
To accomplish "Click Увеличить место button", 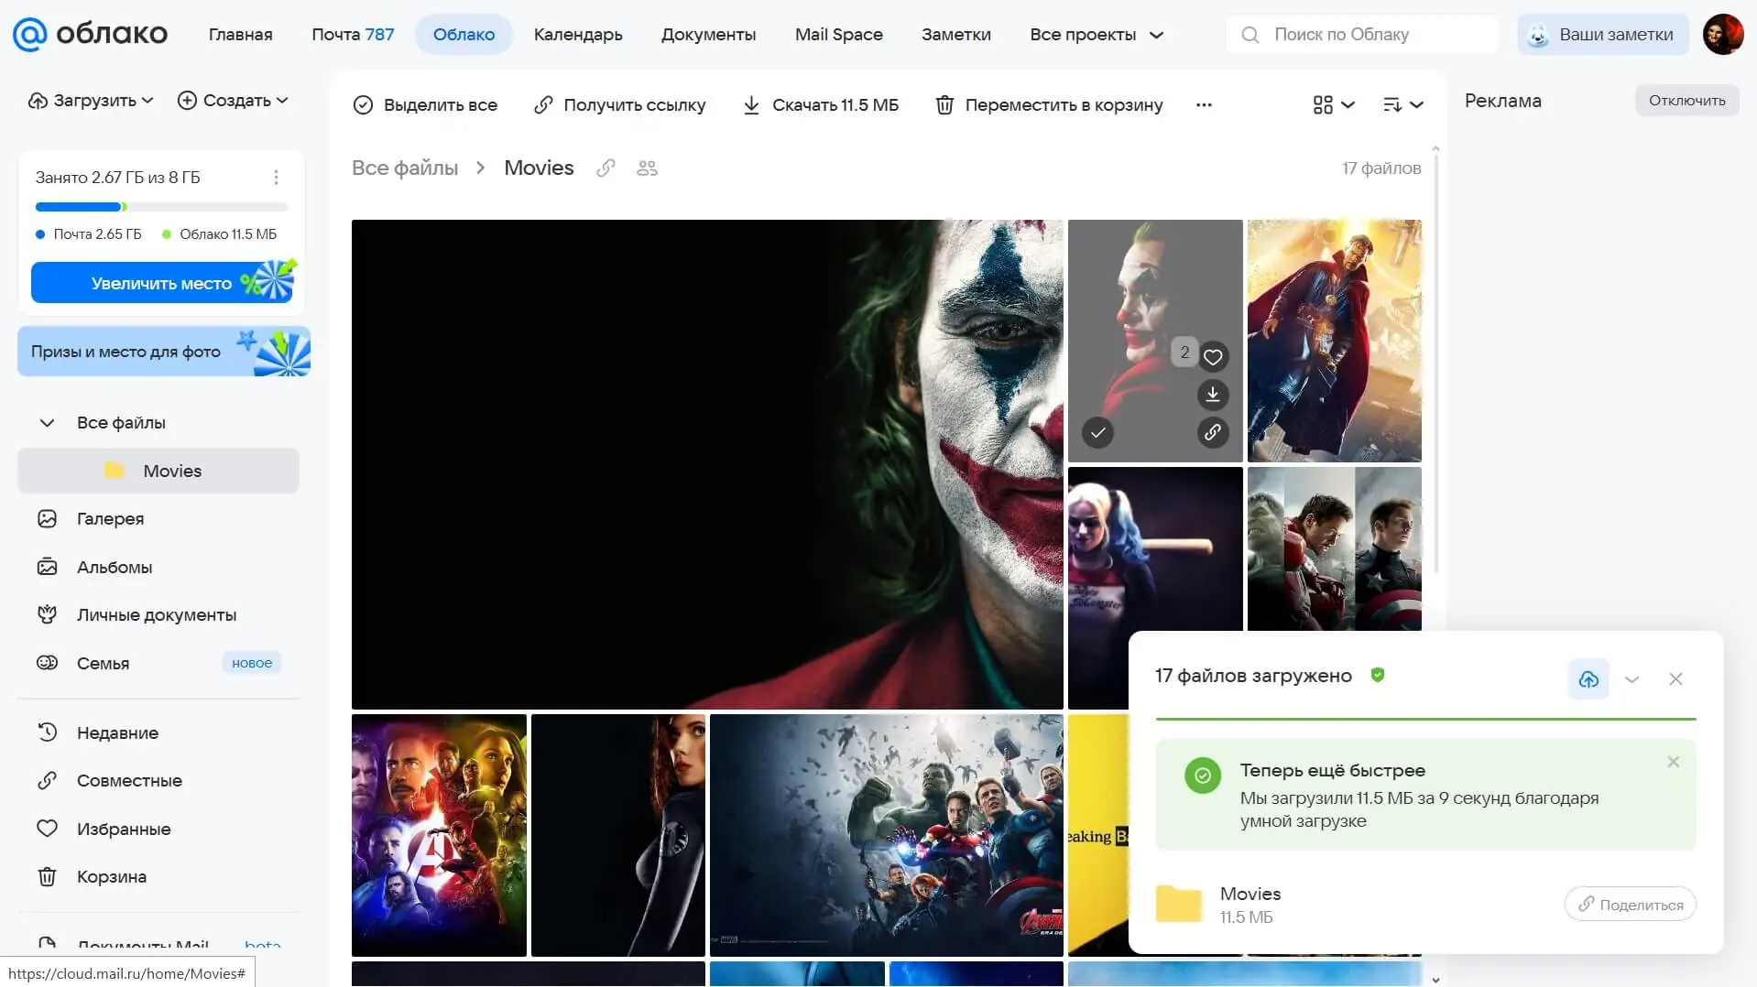I will tap(163, 283).
